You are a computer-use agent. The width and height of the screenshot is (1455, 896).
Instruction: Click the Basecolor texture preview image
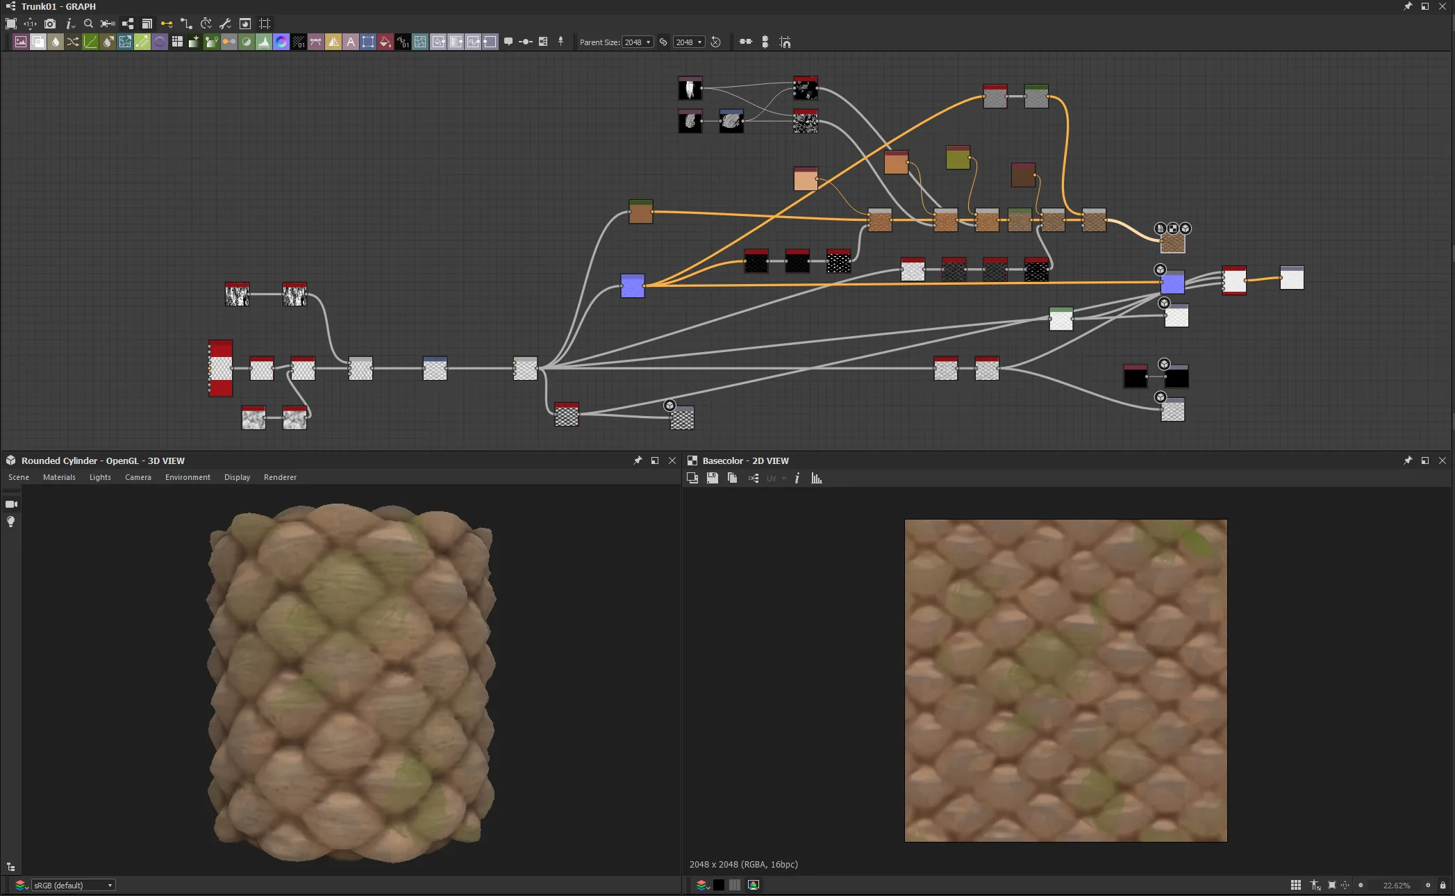(1065, 681)
